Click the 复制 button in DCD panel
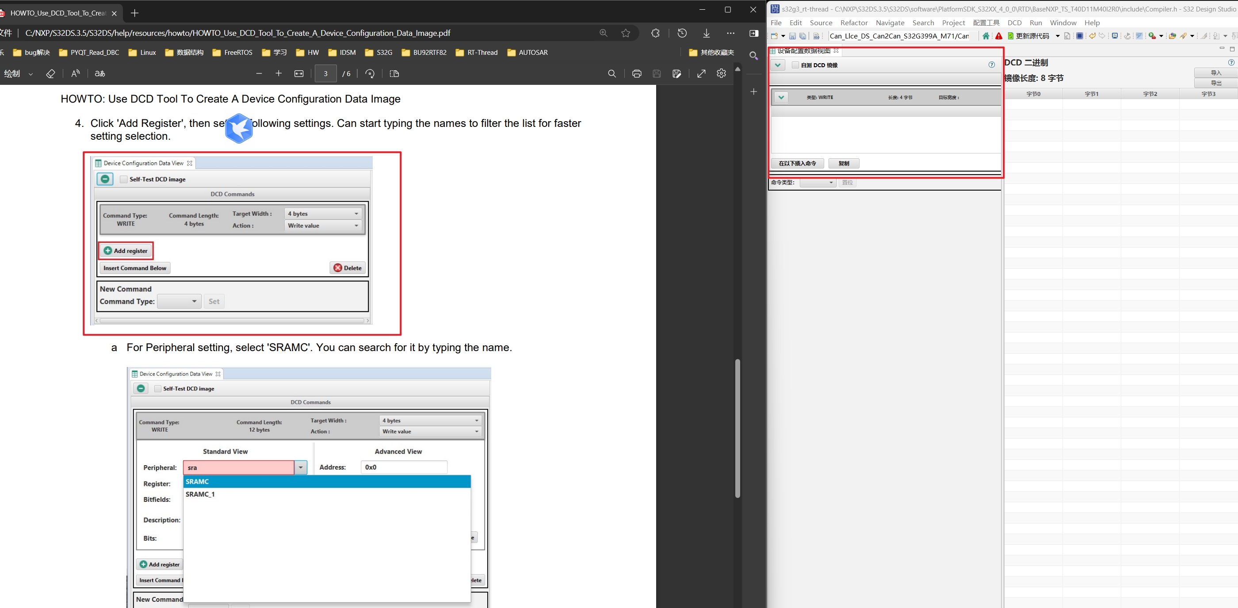 point(844,164)
